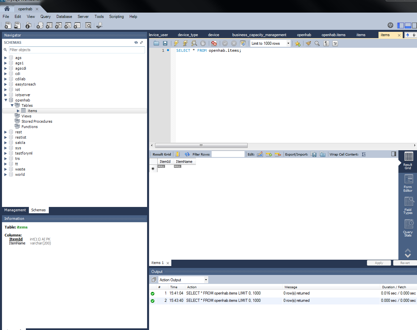Expand the sakila schema node
417x330 pixels.
6,143
